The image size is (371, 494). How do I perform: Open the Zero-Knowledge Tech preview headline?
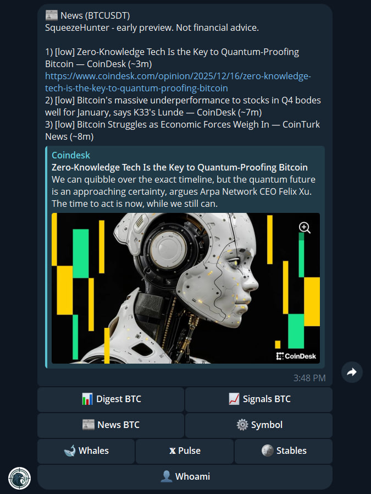pos(180,167)
